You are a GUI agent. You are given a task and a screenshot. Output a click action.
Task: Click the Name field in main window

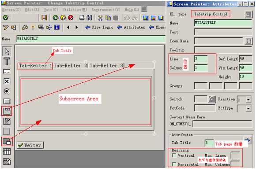click(x=91, y=39)
